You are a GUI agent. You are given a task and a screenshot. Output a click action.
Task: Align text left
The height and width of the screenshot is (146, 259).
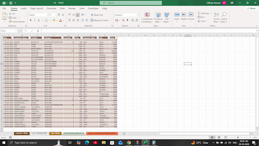click(x=70, y=20)
